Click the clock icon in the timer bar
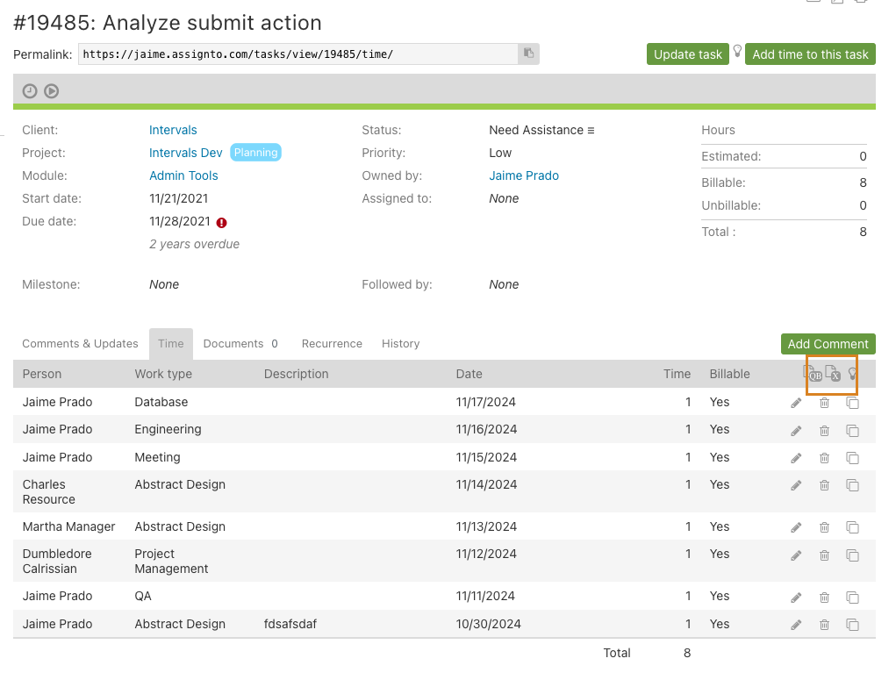The width and height of the screenshot is (896, 680). (x=30, y=90)
